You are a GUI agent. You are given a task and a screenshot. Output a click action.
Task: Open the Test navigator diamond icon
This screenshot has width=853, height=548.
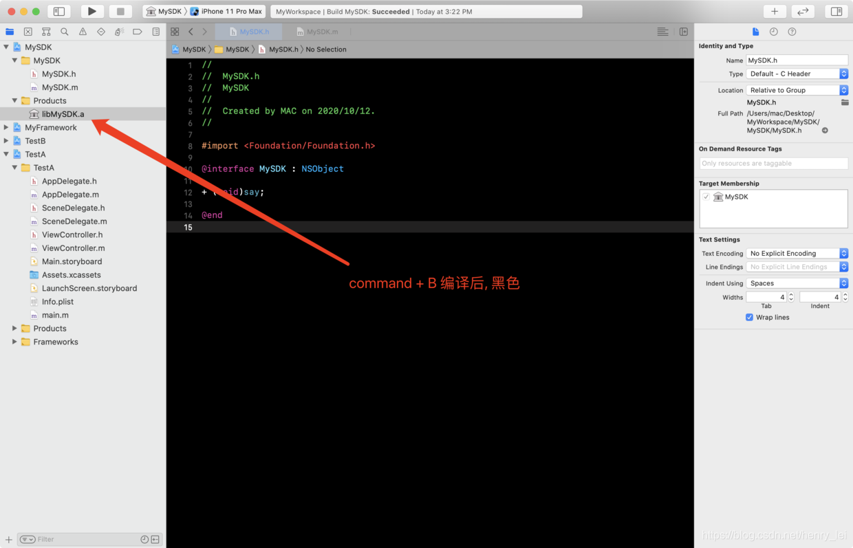point(101,32)
